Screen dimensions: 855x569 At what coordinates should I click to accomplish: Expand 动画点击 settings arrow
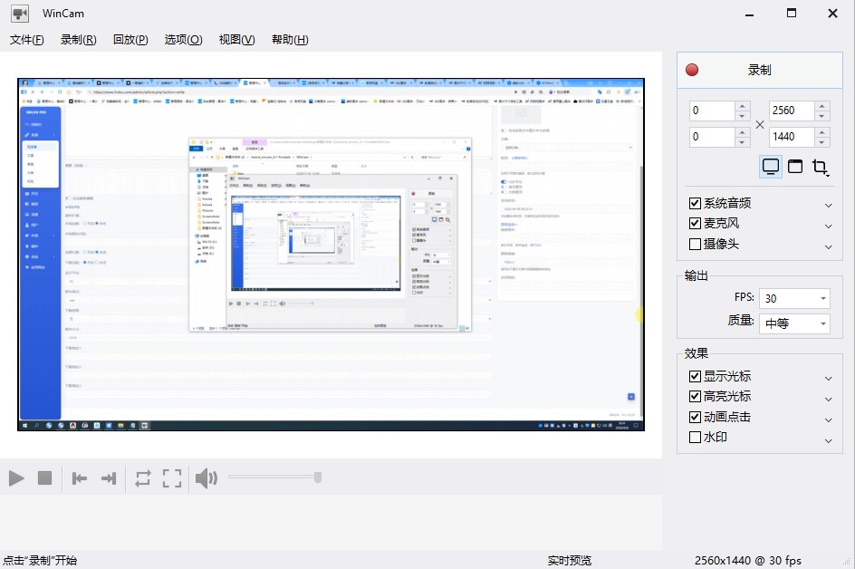(828, 420)
